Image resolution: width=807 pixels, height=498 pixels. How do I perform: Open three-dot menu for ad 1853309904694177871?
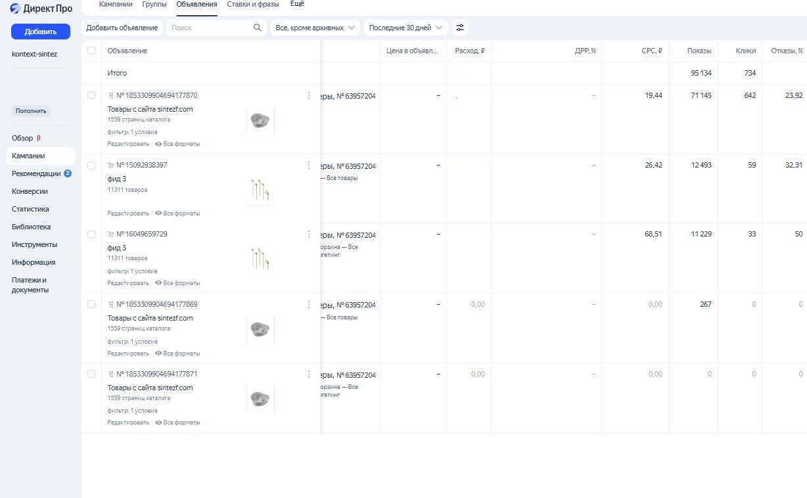pyautogui.click(x=309, y=374)
